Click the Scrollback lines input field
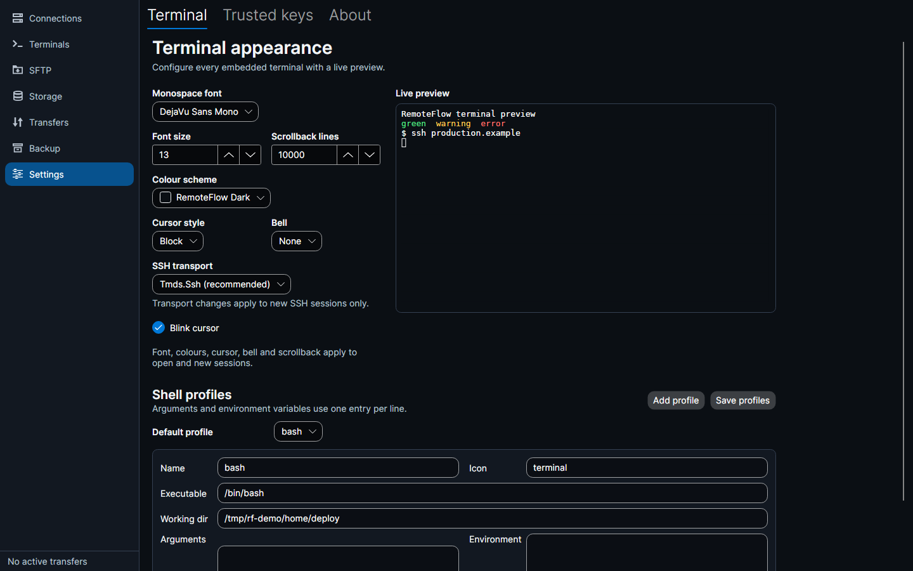 pos(304,155)
